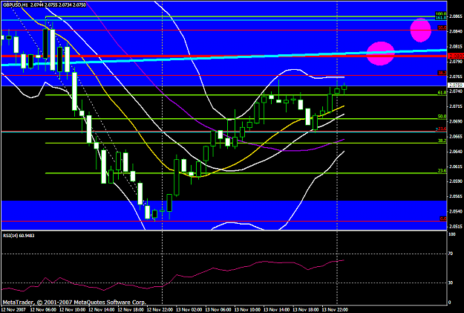Select the 2.0840 price scale value
This screenshot has width=464, height=313.
(x=456, y=31)
